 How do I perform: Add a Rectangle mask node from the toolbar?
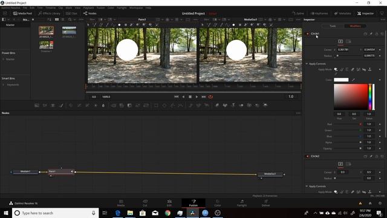click(156, 105)
